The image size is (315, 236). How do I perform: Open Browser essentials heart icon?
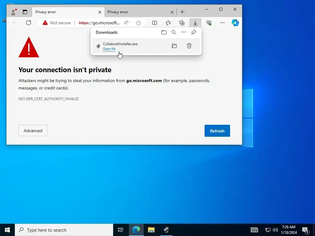209,23
